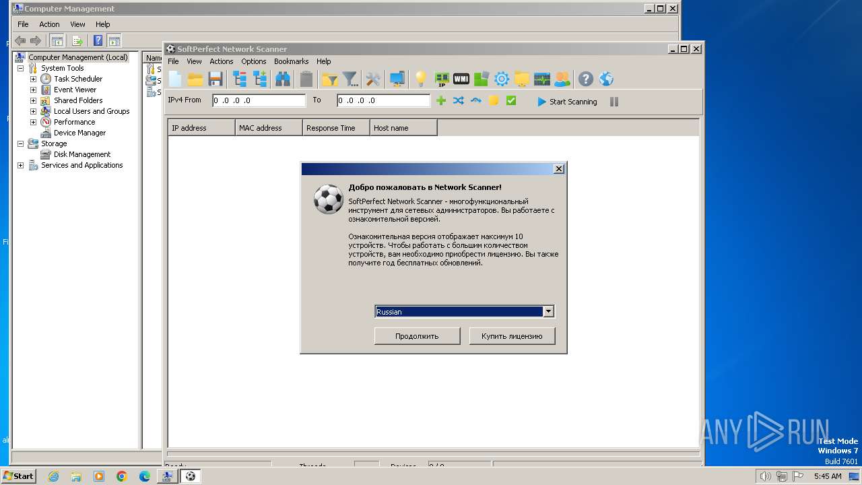Open file with yellow folder icon
The image size is (862, 485).
(195, 79)
